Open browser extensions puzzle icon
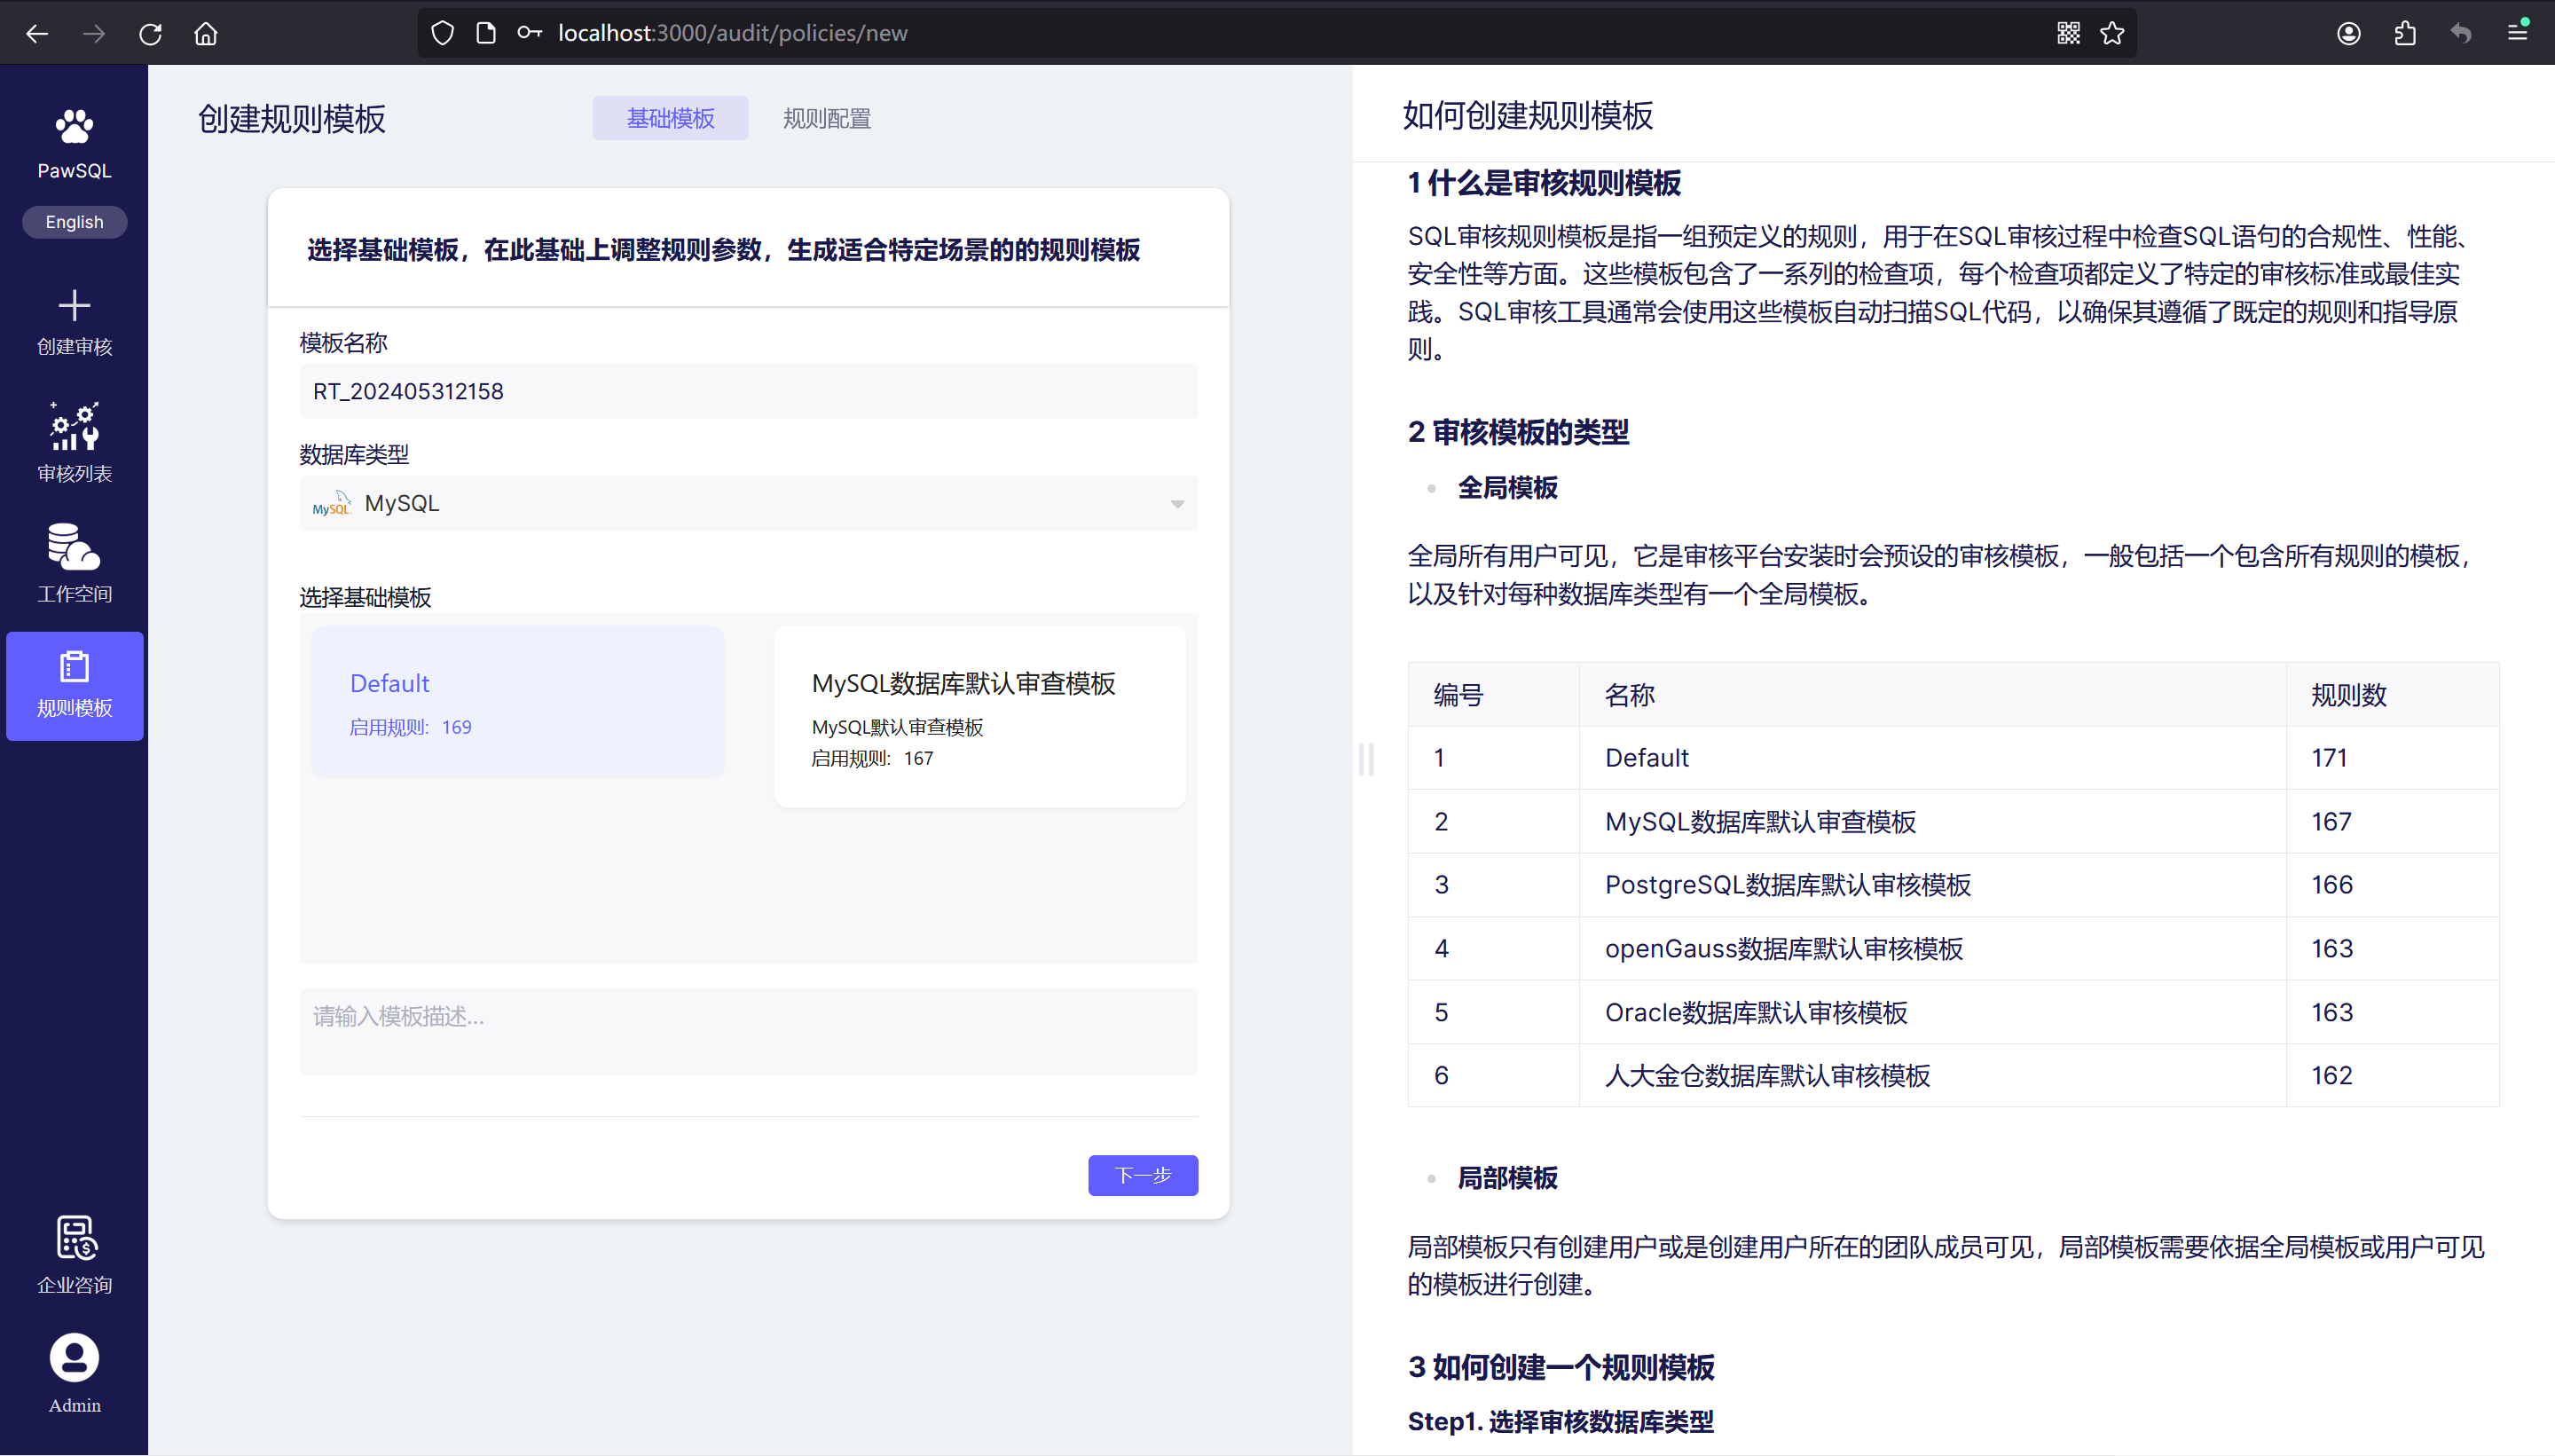This screenshot has height=1456, width=2555. [2405, 33]
